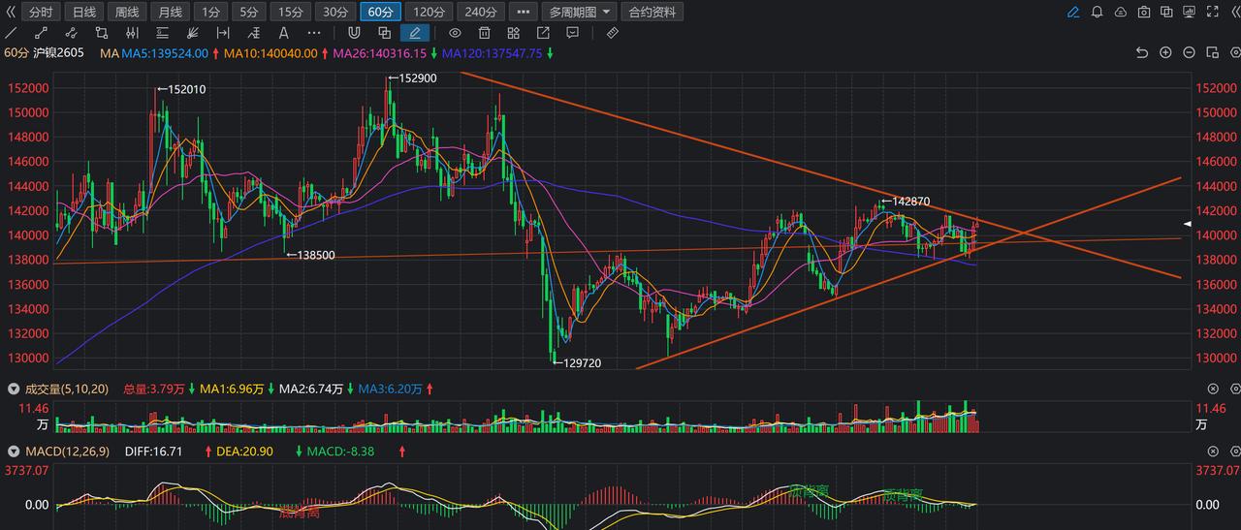Image resolution: width=1241 pixels, height=530 pixels.
Task: Toggle the highlighted pencil drawing mode
Action: pos(415,33)
